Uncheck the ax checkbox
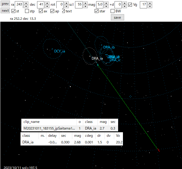 point(41,11)
